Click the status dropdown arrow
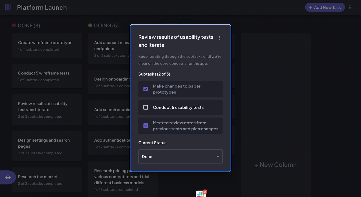Viewport: 361px width, 197px height. [218, 157]
